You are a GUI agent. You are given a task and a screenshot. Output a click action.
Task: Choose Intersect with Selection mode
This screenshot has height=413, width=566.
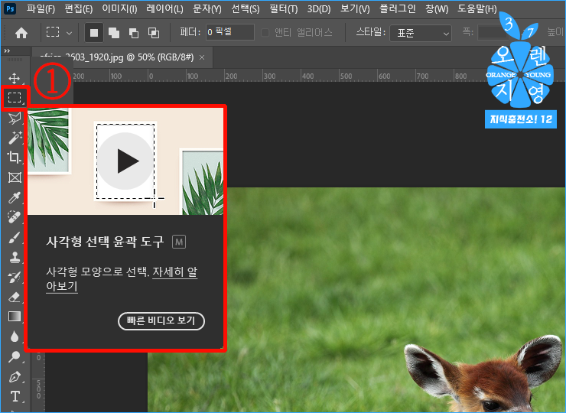[154, 33]
